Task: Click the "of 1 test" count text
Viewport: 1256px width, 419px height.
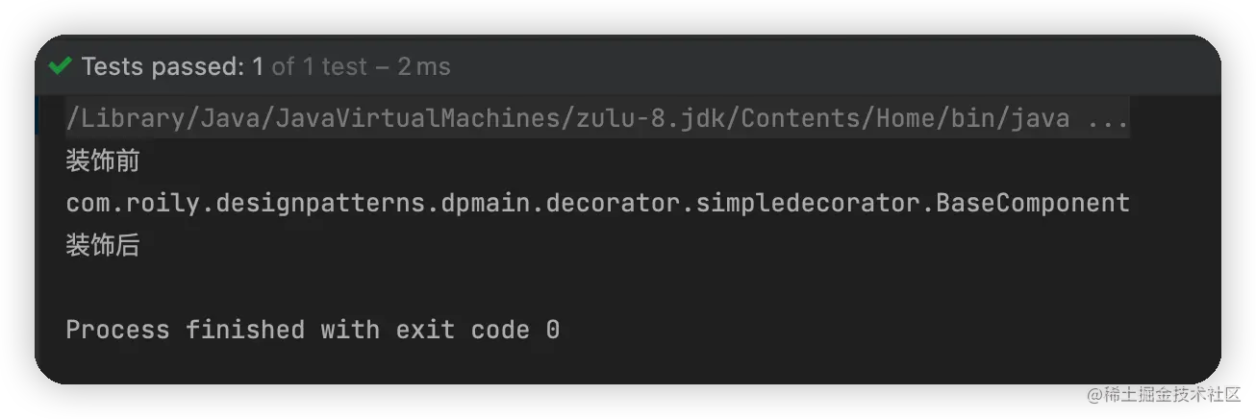Action: 319,66
